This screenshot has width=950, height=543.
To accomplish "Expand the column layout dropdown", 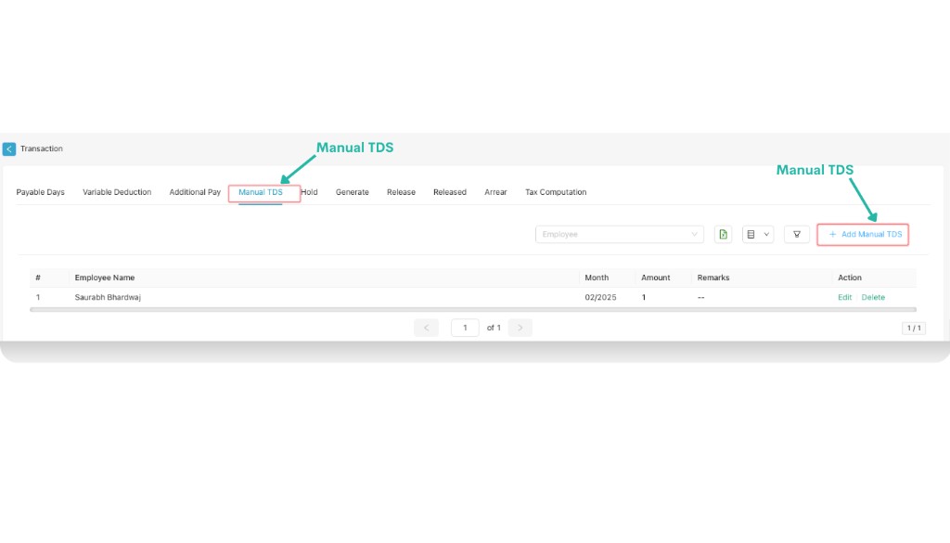I will coord(757,235).
